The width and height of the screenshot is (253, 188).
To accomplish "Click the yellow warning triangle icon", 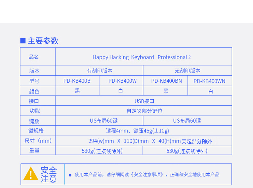I will tap(31, 173).
